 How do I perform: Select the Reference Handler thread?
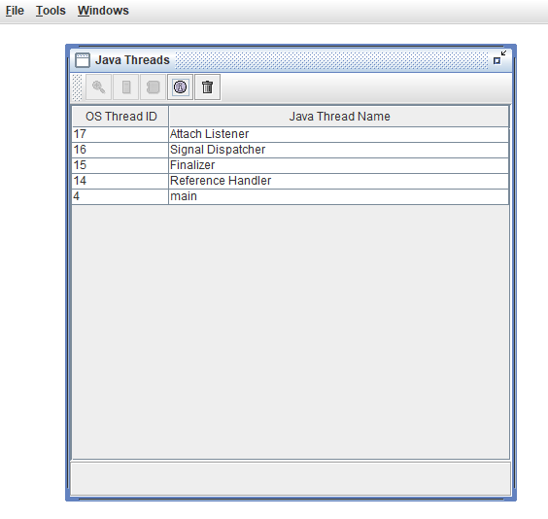291,181
